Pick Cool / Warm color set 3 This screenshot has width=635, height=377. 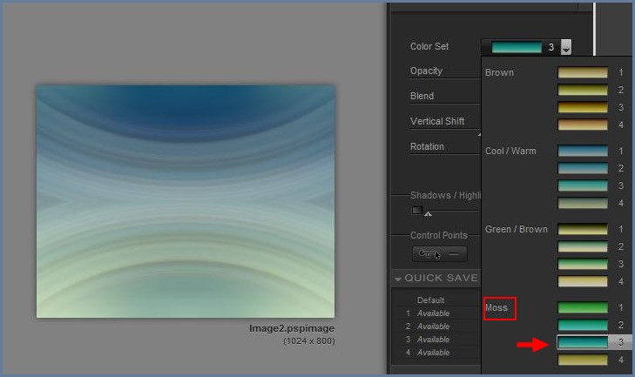[x=583, y=186]
